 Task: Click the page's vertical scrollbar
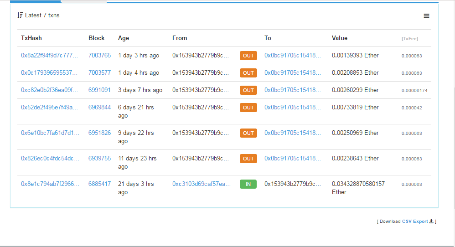tap(454, 148)
